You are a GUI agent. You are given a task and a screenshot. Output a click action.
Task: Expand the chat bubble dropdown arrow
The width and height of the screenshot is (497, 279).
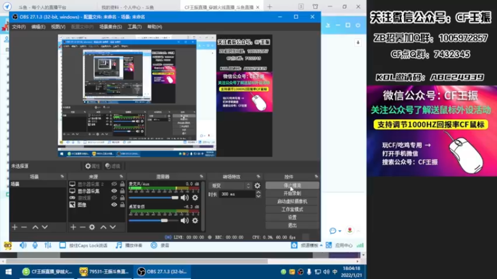pos(340,231)
